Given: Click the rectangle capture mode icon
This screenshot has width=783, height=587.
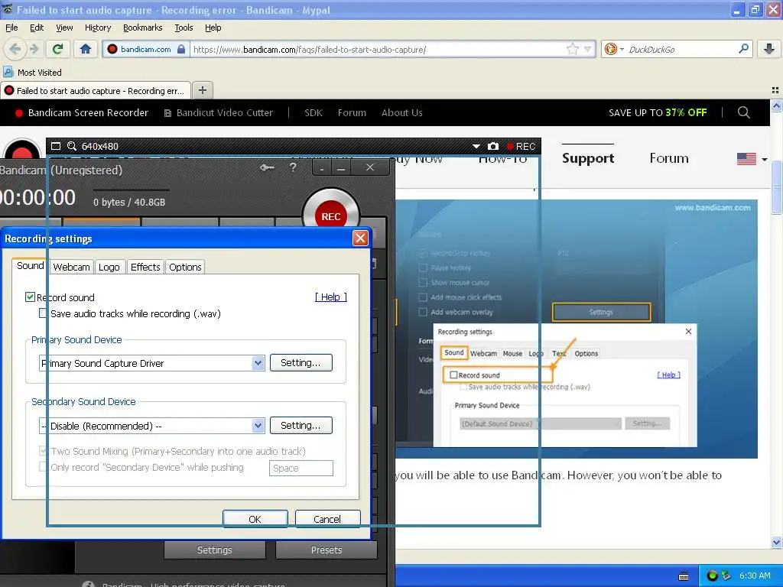Looking at the screenshot, I should (56, 146).
